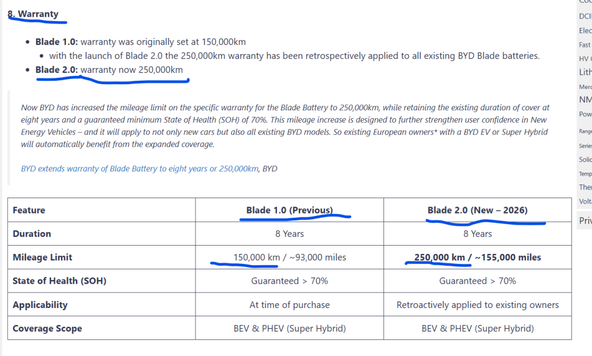The image size is (592, 356).
Task: Open the Elec tag in the sidebar
Action: [x=585, y=30]
